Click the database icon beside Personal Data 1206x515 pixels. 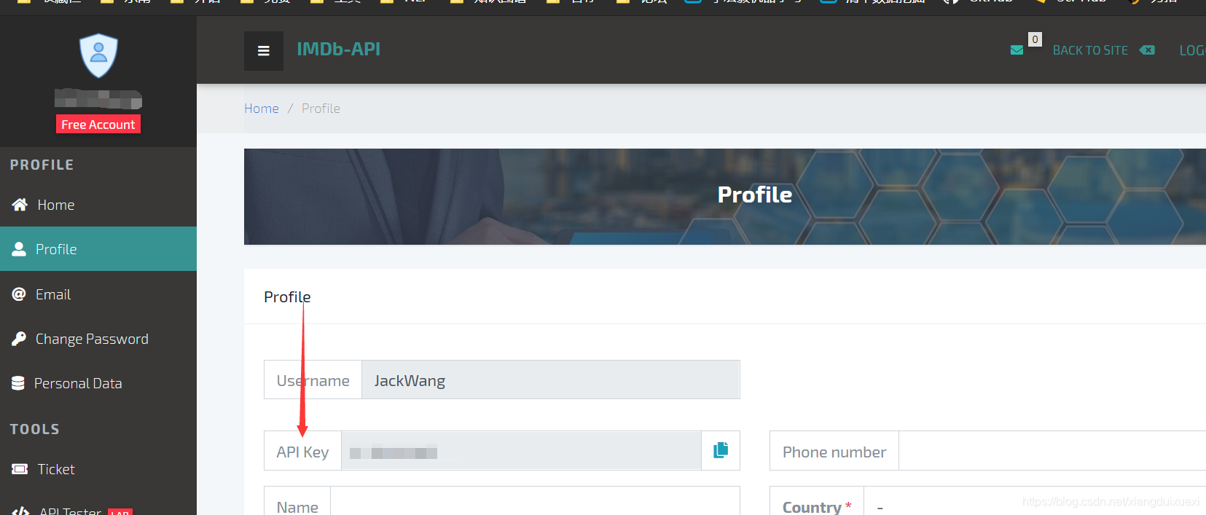(x=18, y=383)
